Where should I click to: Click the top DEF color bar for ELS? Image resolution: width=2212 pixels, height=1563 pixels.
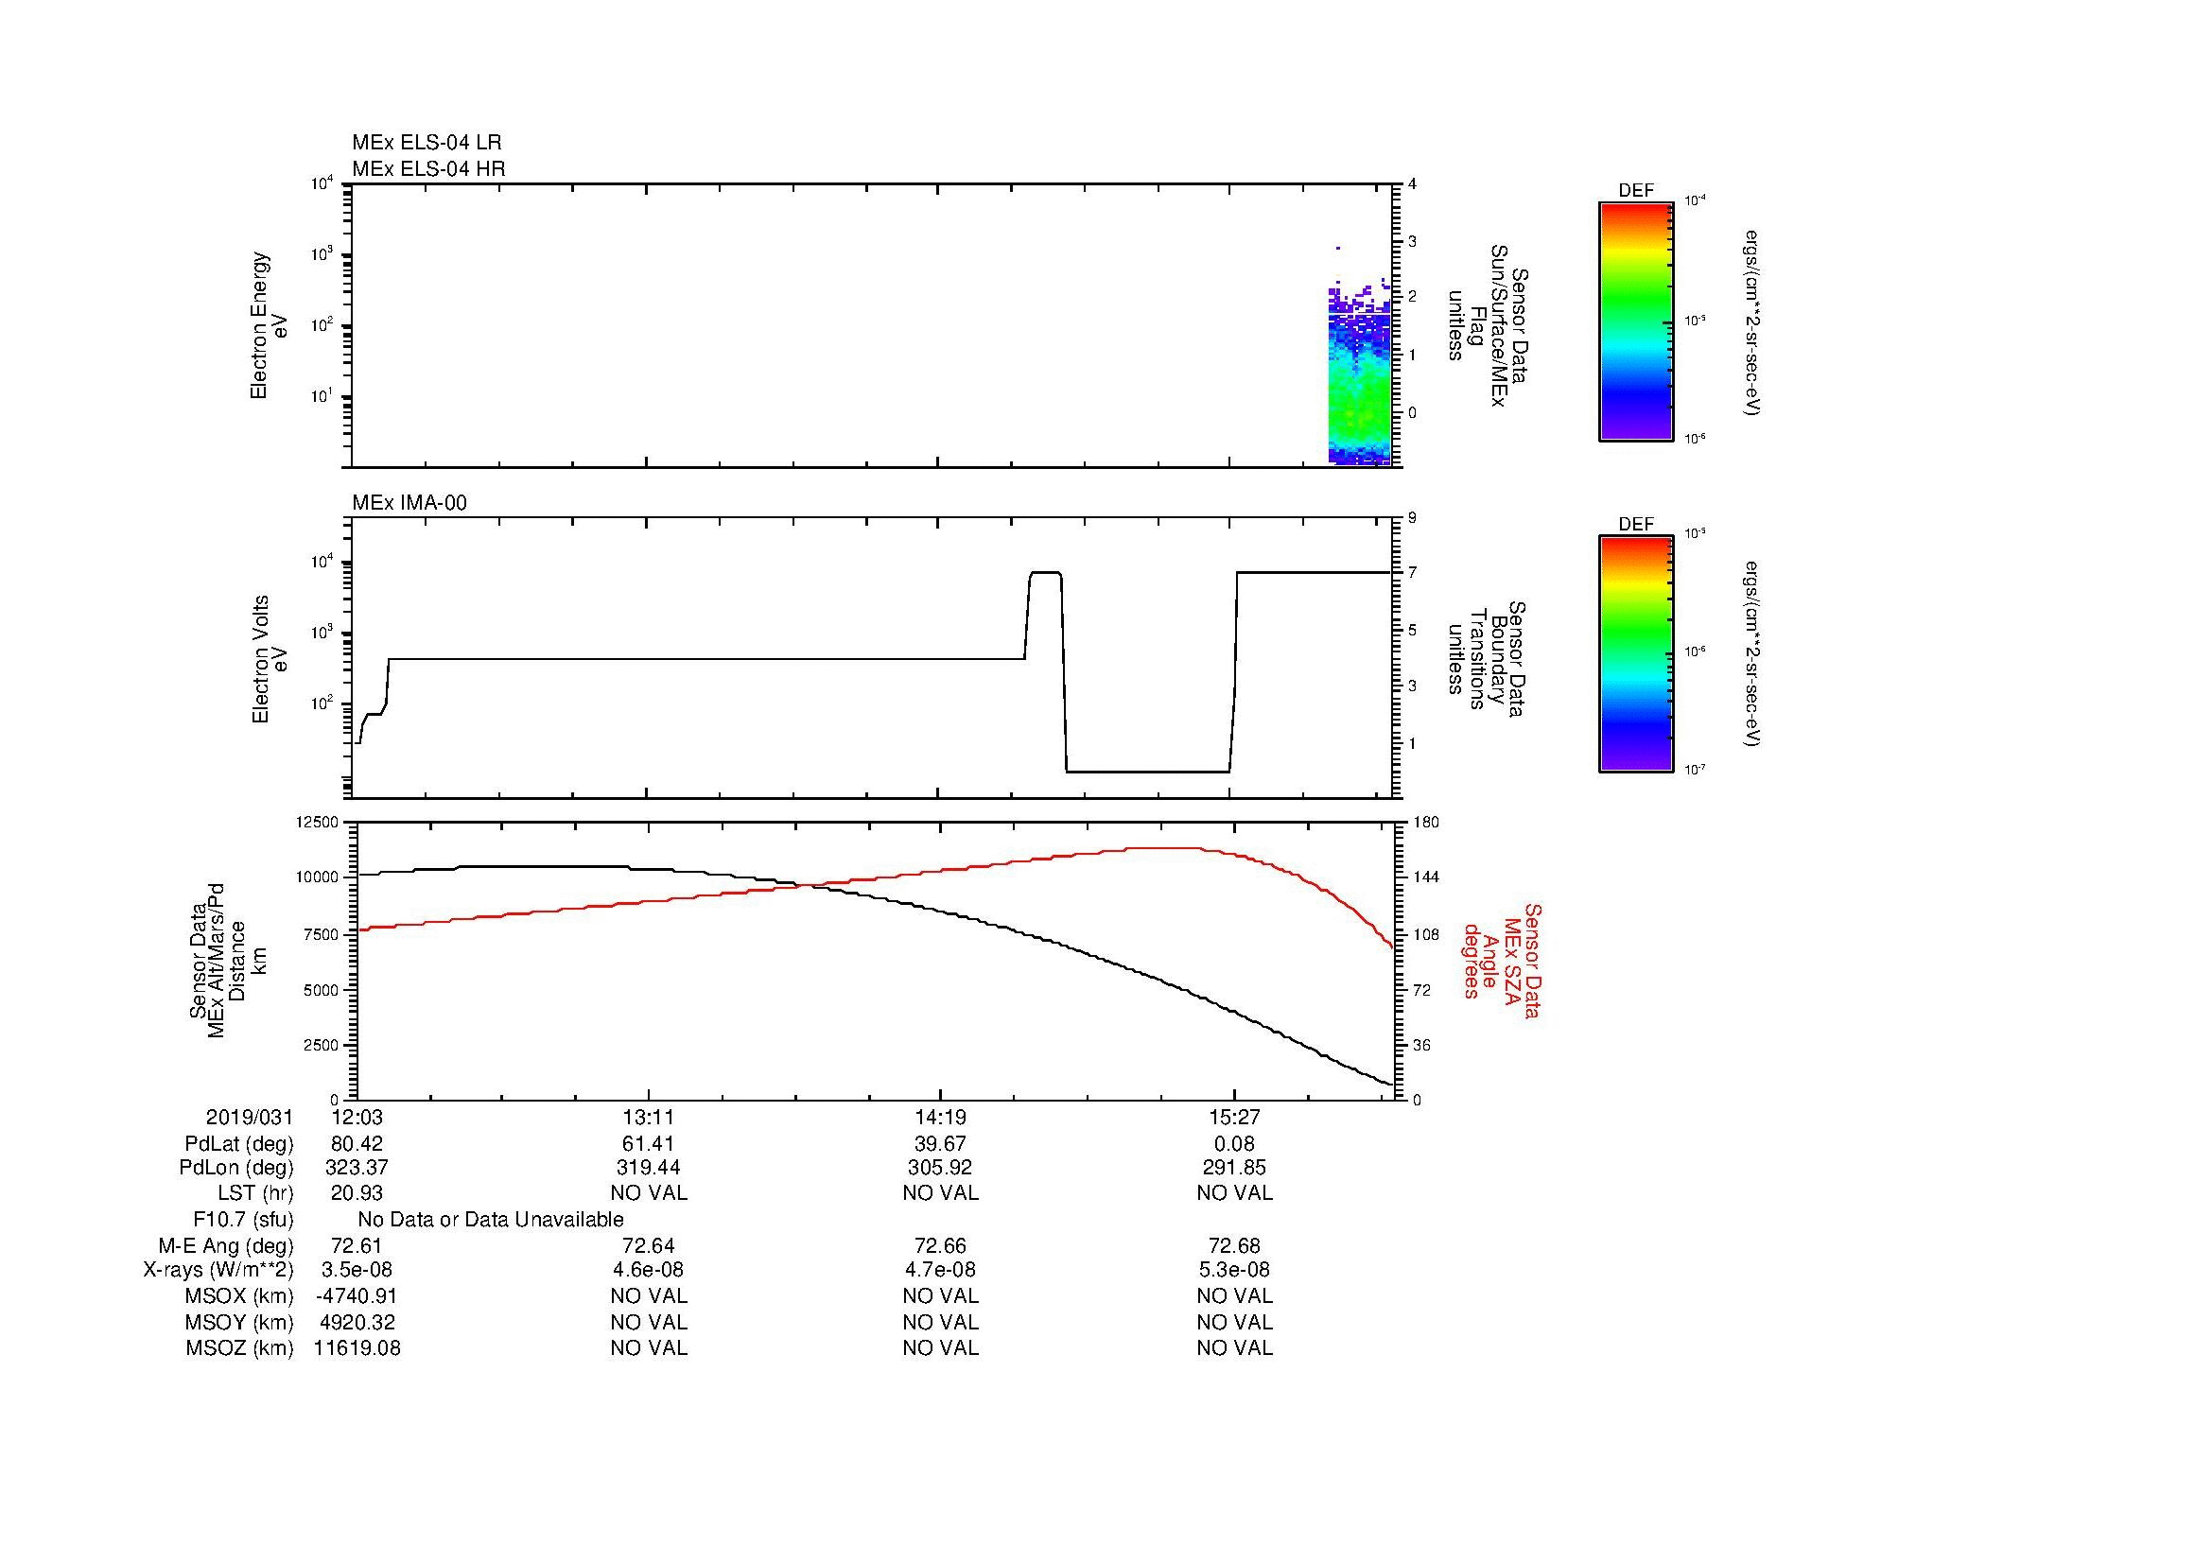pos(1635,321)
